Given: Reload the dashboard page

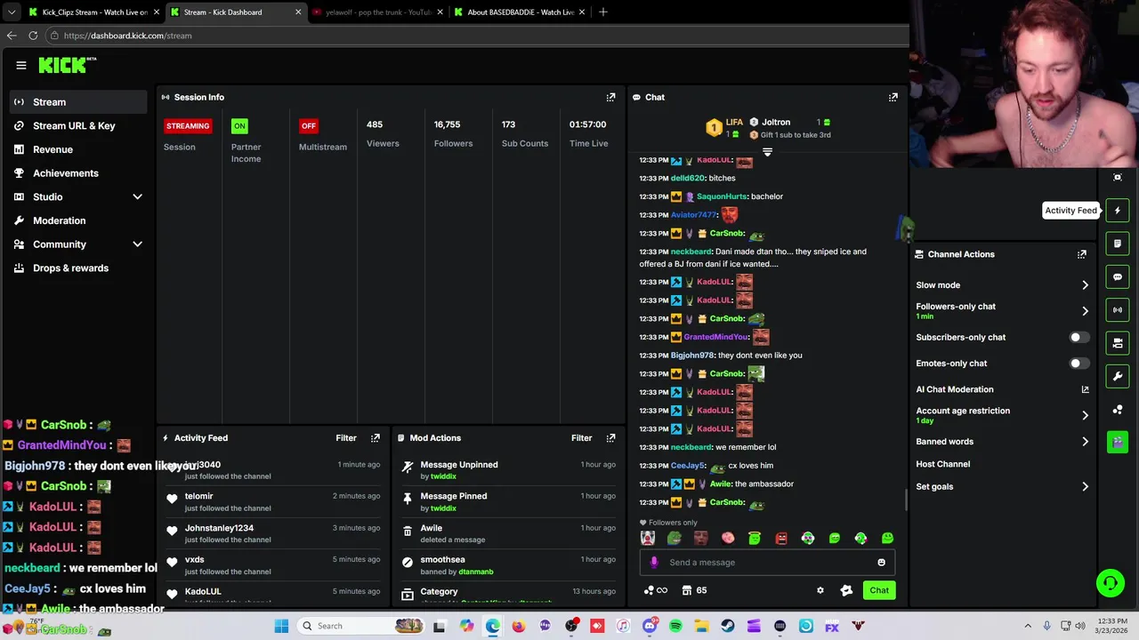Looking at the screenshot, I should [x=33, y=36].
